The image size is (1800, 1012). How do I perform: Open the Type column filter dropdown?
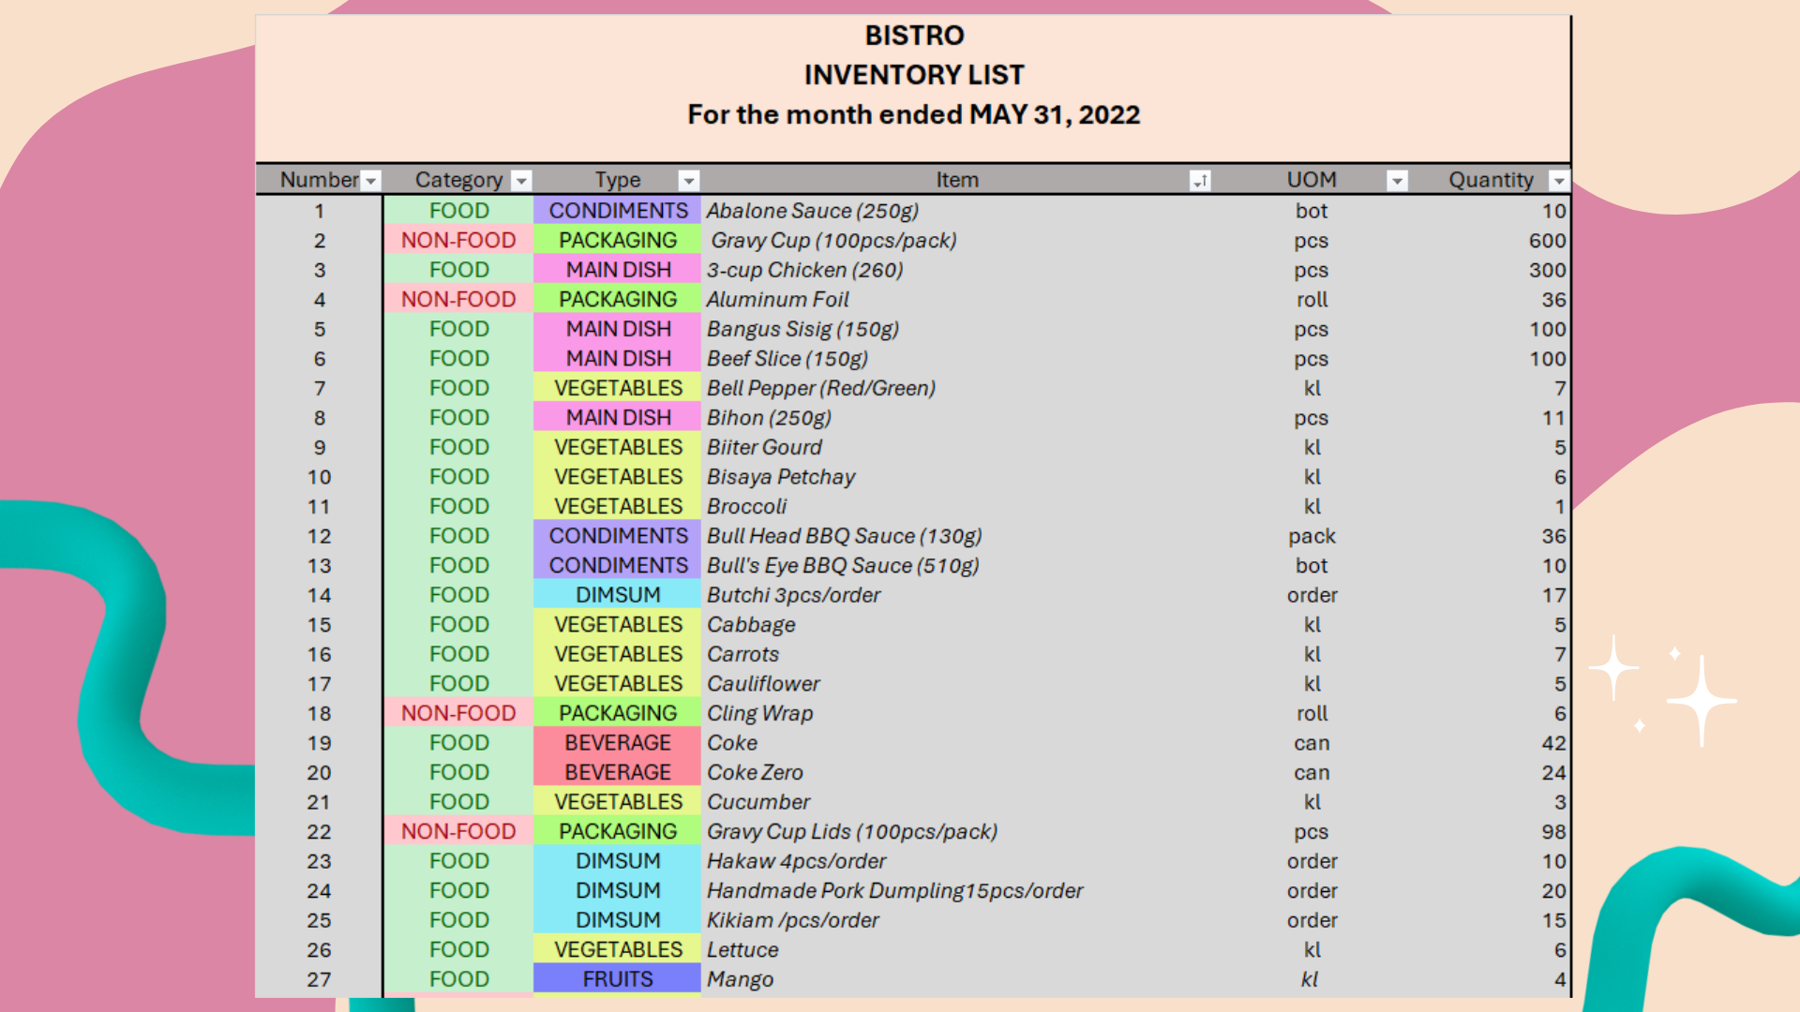pyautogui.click(x=689, y=181)
